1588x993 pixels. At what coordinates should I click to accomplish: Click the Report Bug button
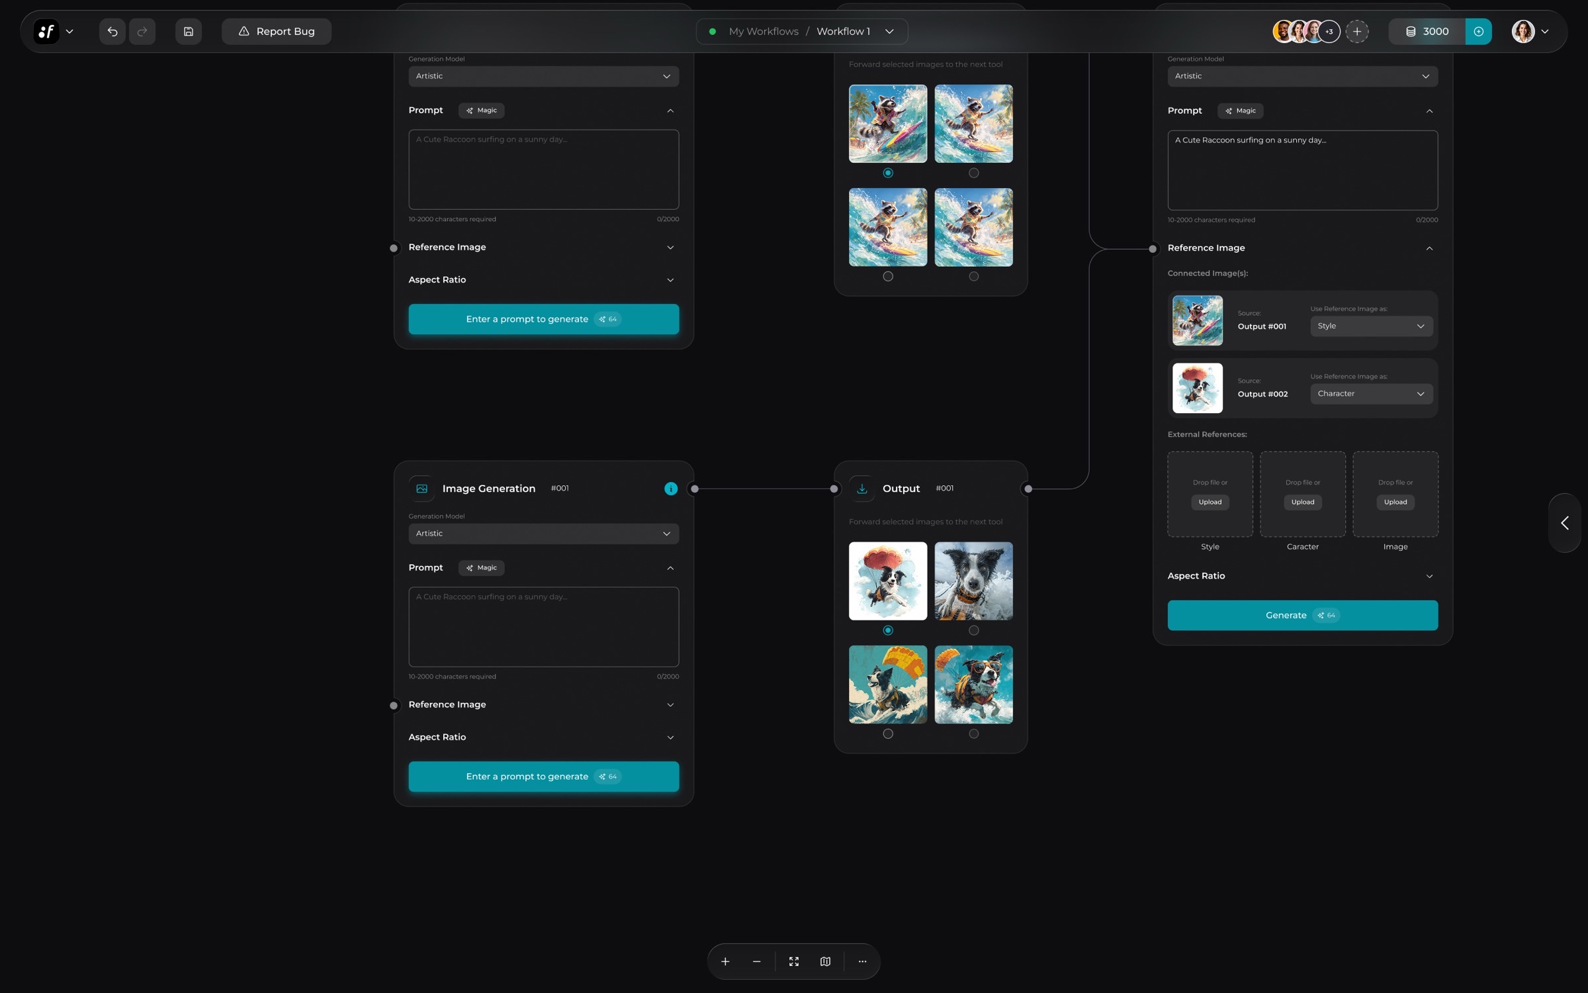[x=277, y=31]
